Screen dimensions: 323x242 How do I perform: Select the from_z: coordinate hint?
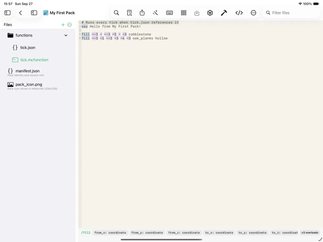coord(184,233)
